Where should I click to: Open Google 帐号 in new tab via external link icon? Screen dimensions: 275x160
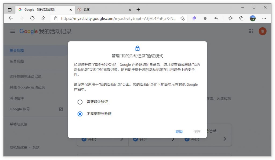pos(61,109)
